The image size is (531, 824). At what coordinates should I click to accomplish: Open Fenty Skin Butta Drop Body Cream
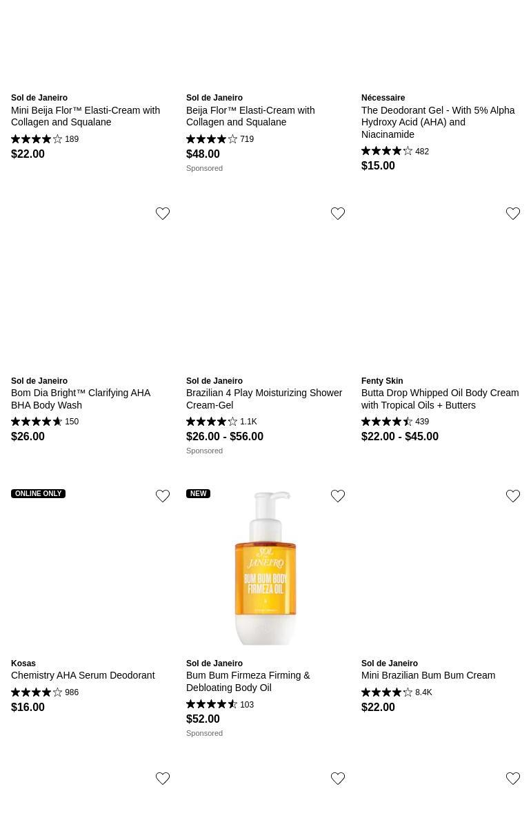point(440,399)
